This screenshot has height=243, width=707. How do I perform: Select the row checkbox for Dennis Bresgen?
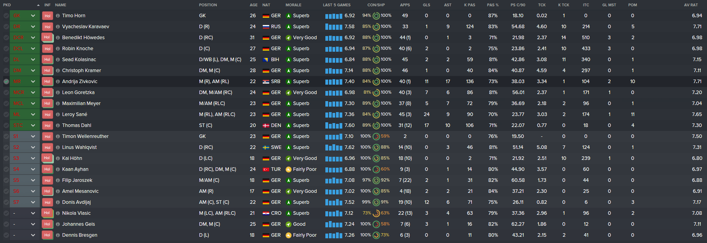[6, 235]
